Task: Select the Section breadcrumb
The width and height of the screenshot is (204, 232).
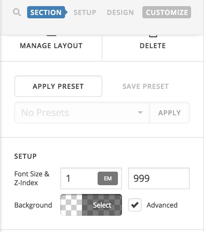Action: coord(46,13)
